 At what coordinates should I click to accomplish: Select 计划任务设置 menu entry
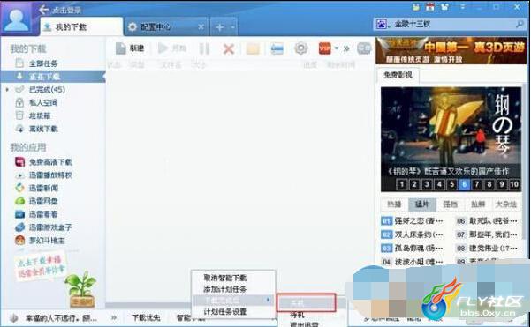pyautogui.click(x=225, y=312)
